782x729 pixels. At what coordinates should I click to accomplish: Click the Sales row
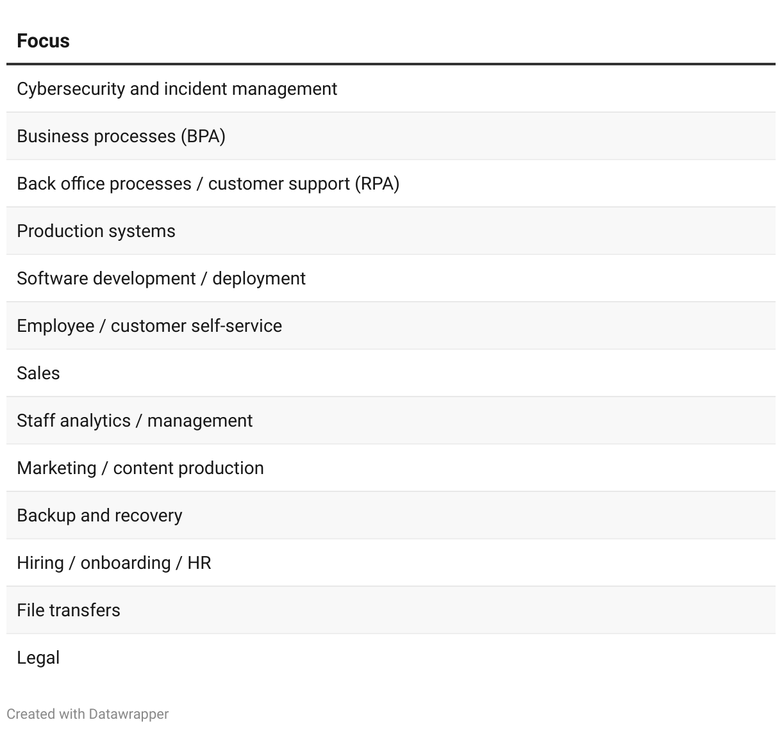point(38,373)
